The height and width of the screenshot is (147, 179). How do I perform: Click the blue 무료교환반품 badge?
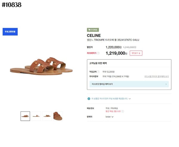click(x=10, y=31)
